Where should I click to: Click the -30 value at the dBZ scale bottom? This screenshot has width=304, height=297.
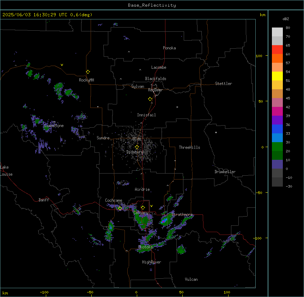point(289,186)
